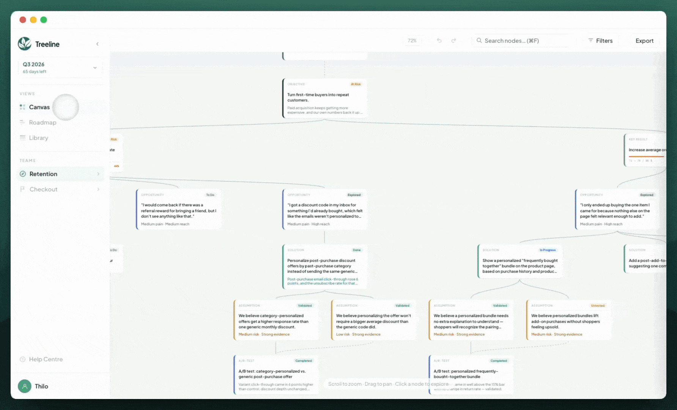Click the undo arrow icon

[439, 41]
